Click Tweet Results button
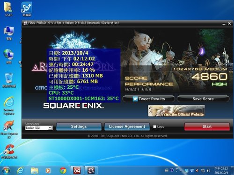 (x=149, y=99)
